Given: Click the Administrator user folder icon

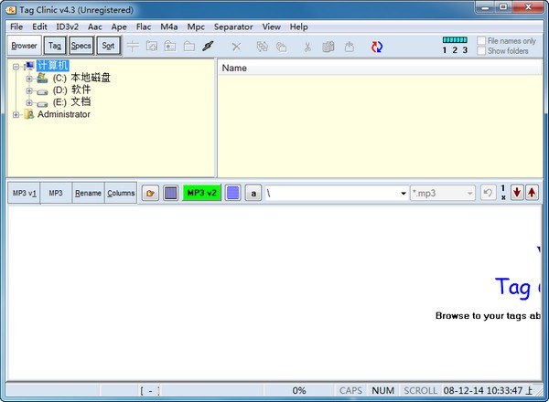Looking at the screenshot, I should click(29, 114).
